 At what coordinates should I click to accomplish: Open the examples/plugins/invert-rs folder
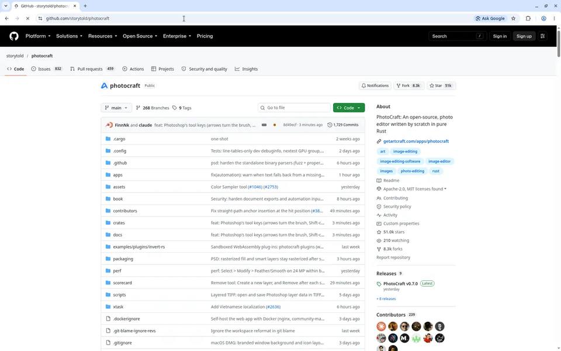[x=139, y=247]
